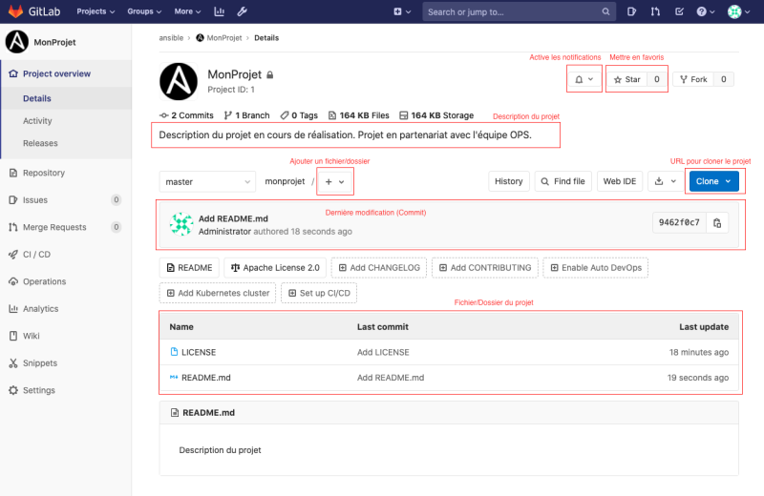
Task: Expand the download source code dropdown
Action: 666,181
